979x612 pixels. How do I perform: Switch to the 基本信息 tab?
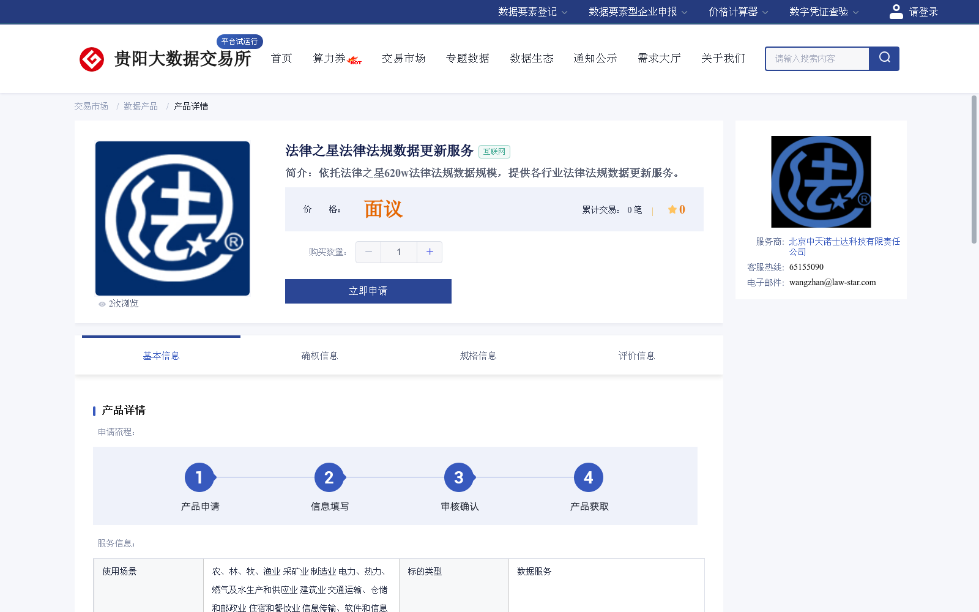(161, 356)
